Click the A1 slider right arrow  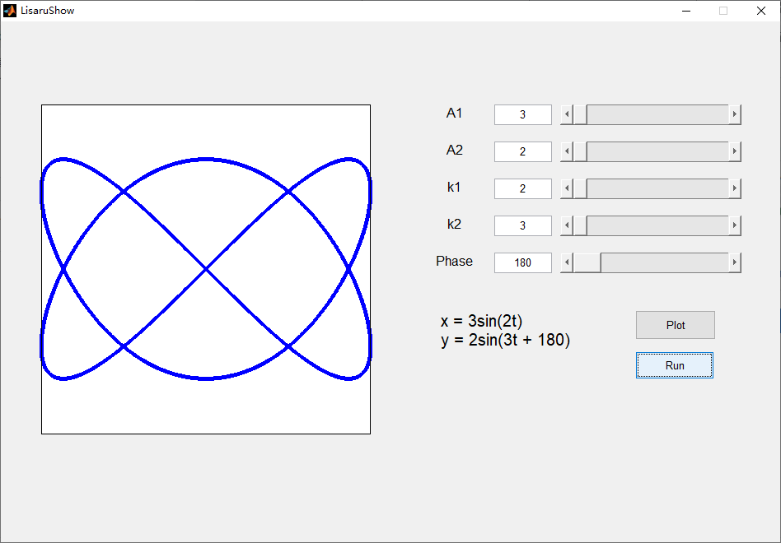tap(735, 115)
